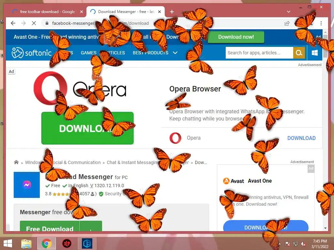This screenshot has width=334, height=250.
Task: Go back using browser back arrow
Action: pyautogui.click(x=13, y=23)
